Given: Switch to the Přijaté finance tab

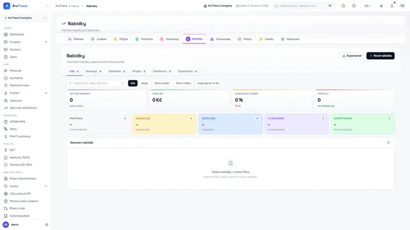Looking at the screenshot, I should coord(121,39).
